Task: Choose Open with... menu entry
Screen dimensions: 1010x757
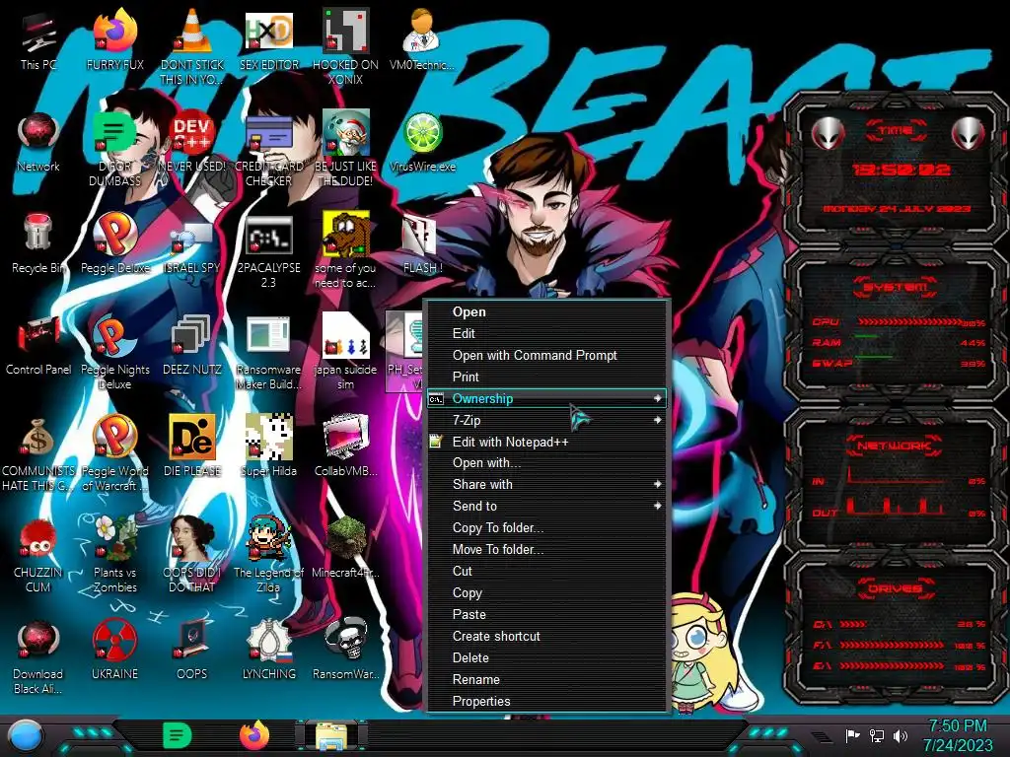Action: (546, 463)
